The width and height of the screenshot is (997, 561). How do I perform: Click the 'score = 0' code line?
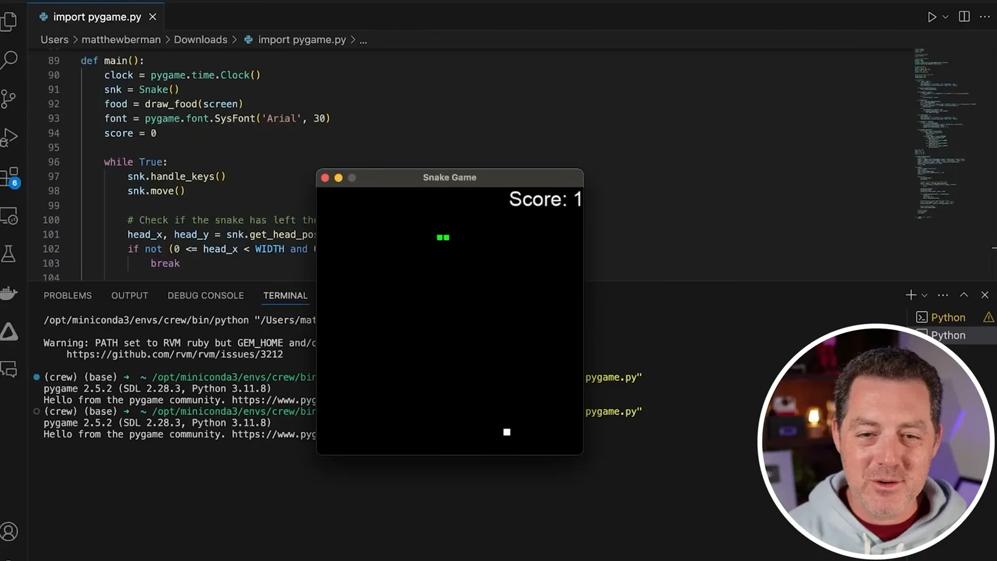[130, 133]
